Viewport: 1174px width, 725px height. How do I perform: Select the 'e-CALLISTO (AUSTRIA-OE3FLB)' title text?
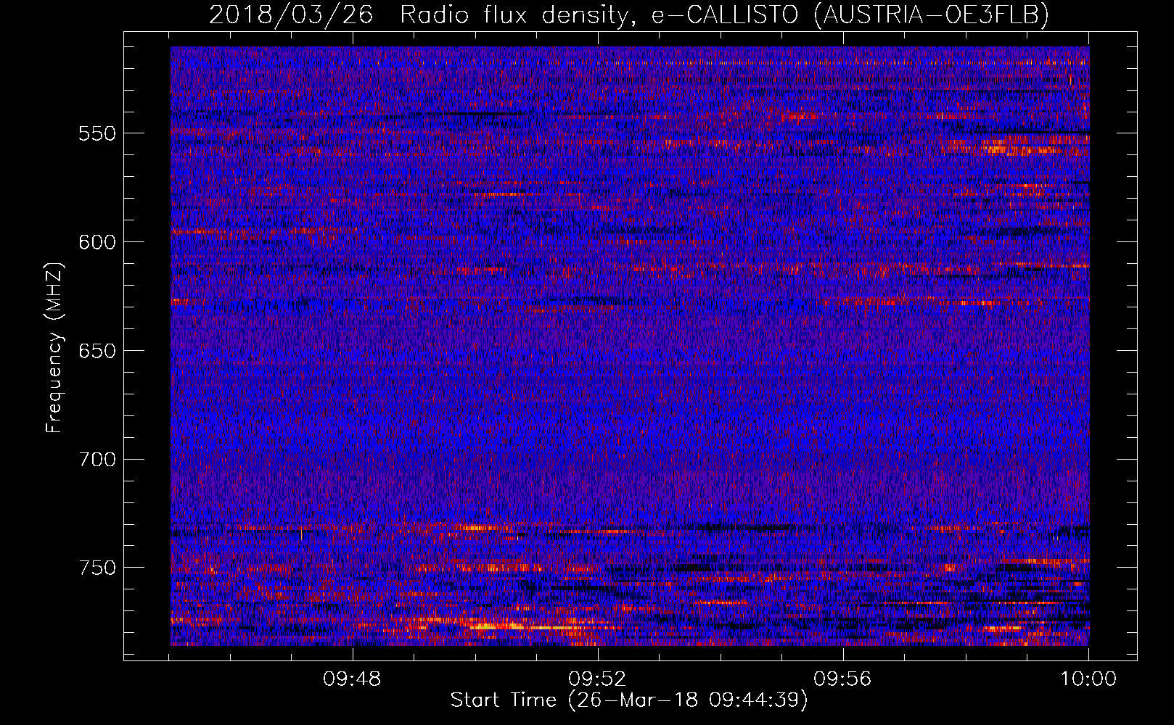click(x=850, y=14)
